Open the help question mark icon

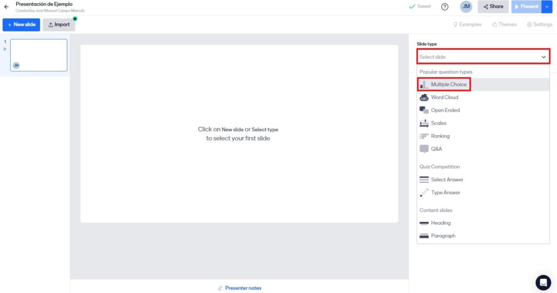[x=444, y=7]
